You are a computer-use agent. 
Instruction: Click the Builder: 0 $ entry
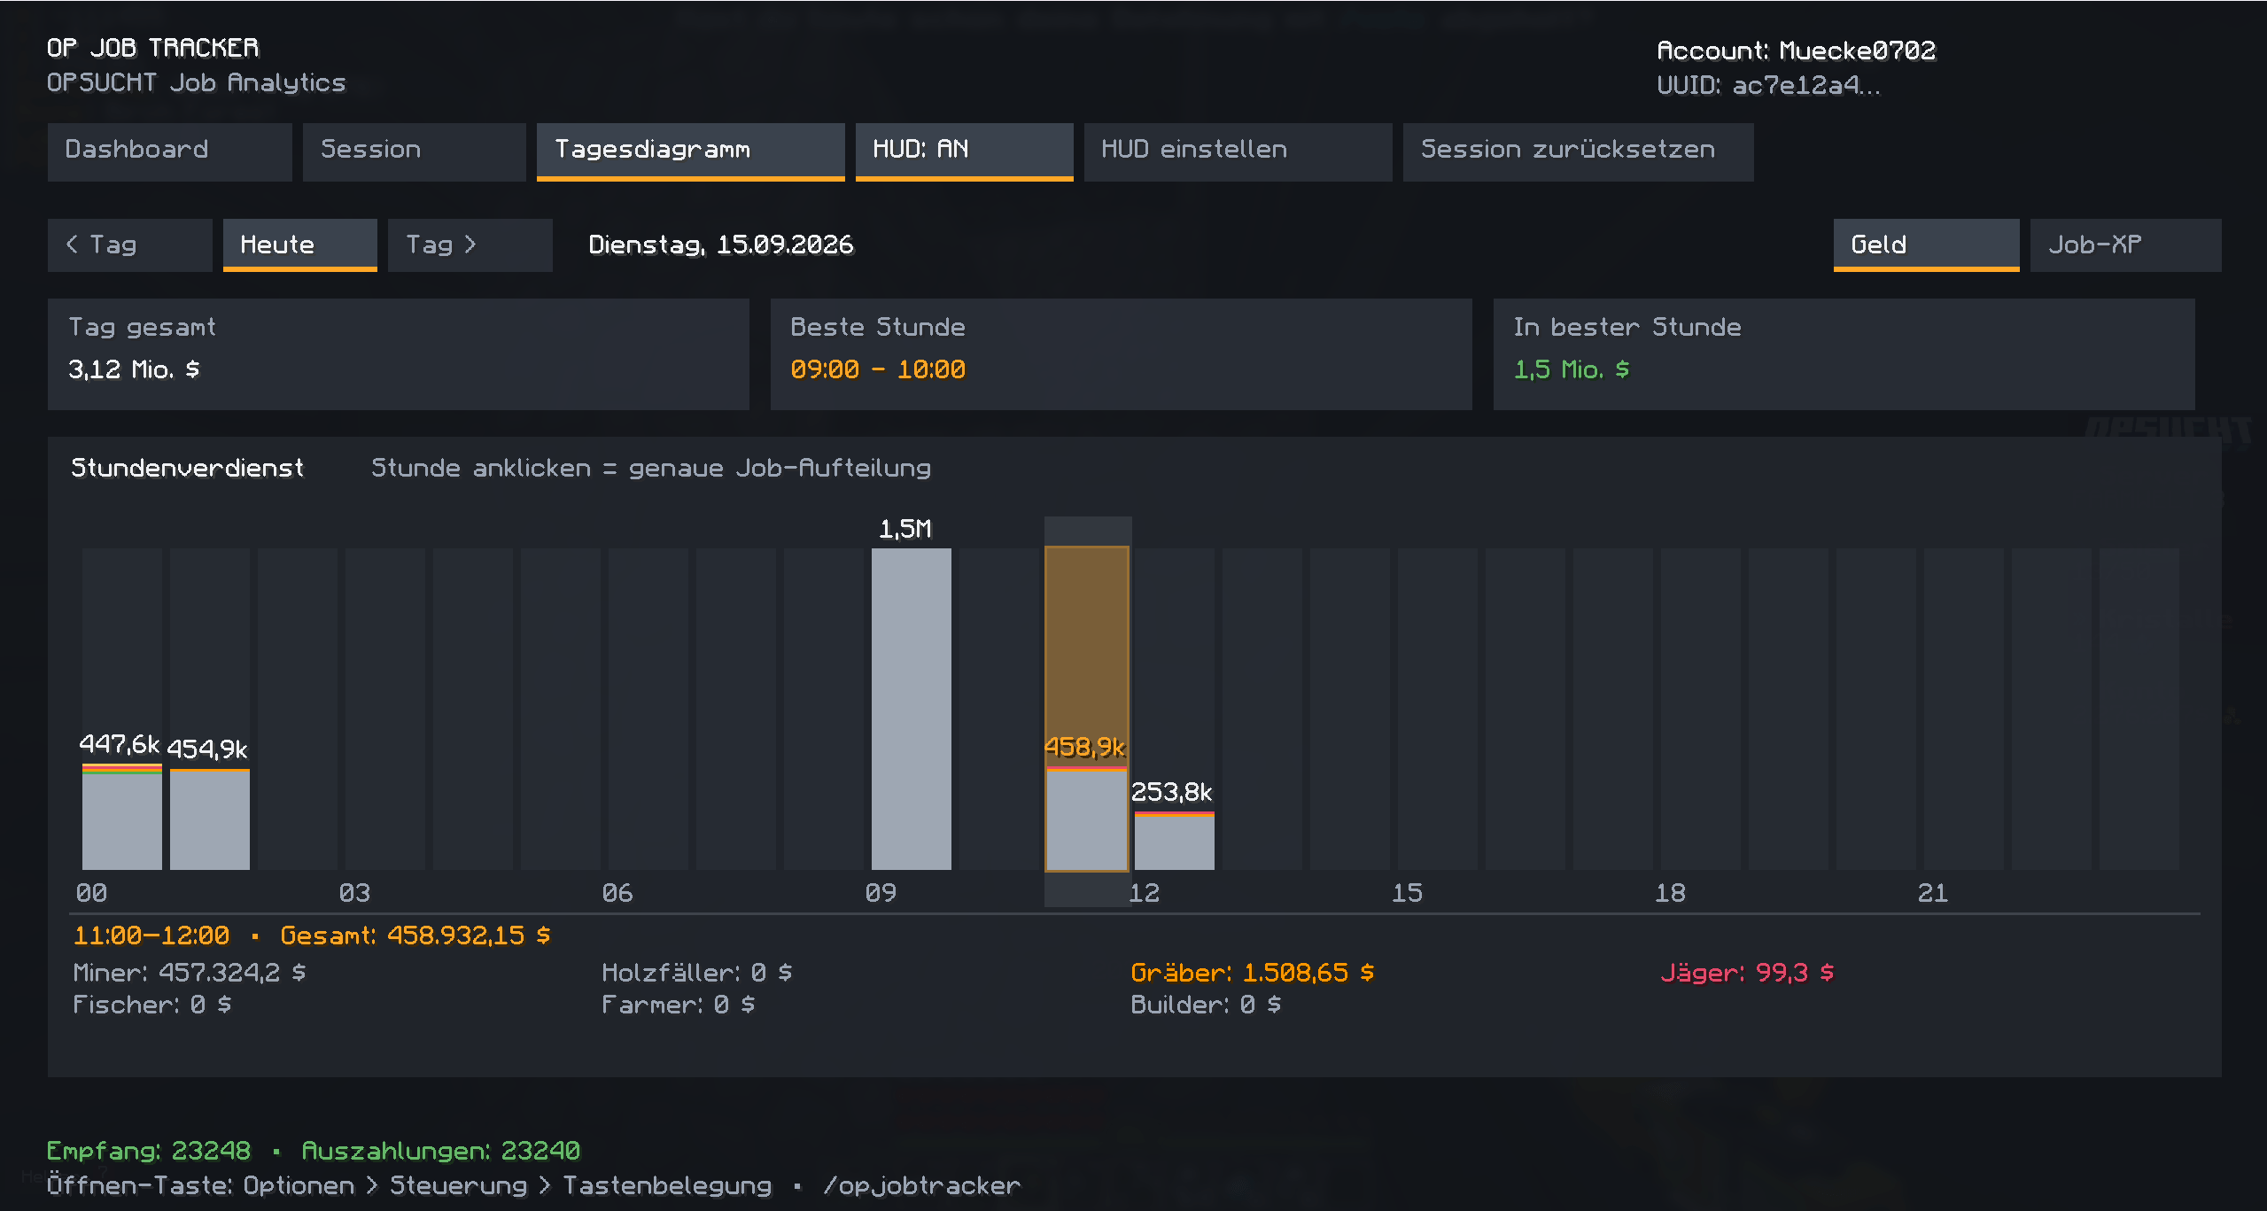pyautogui.click(x=1205, y=1005)
